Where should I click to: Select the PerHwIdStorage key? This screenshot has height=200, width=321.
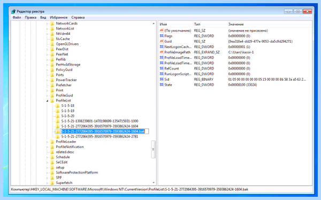pos(68,65)
